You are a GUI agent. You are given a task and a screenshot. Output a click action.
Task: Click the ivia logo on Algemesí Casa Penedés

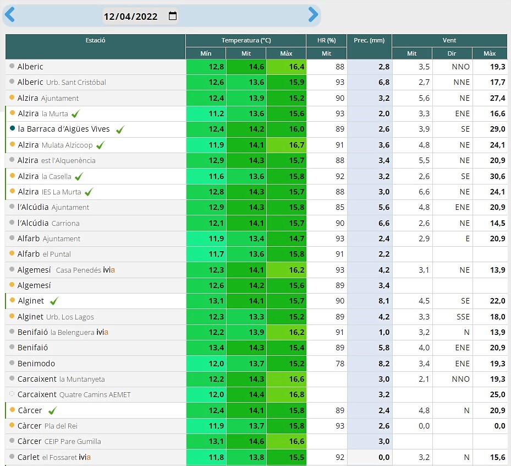coord(109,270)
